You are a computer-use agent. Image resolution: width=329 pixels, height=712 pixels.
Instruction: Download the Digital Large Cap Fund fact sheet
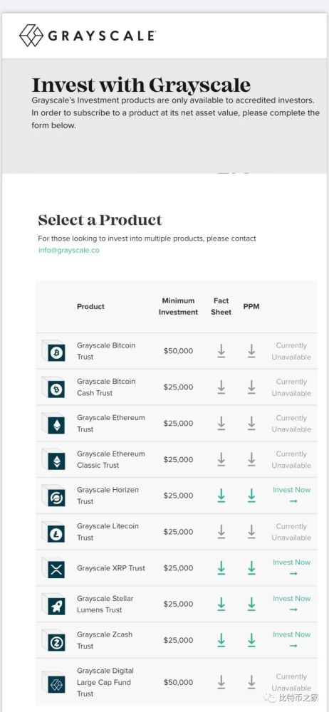coord(221,681)
